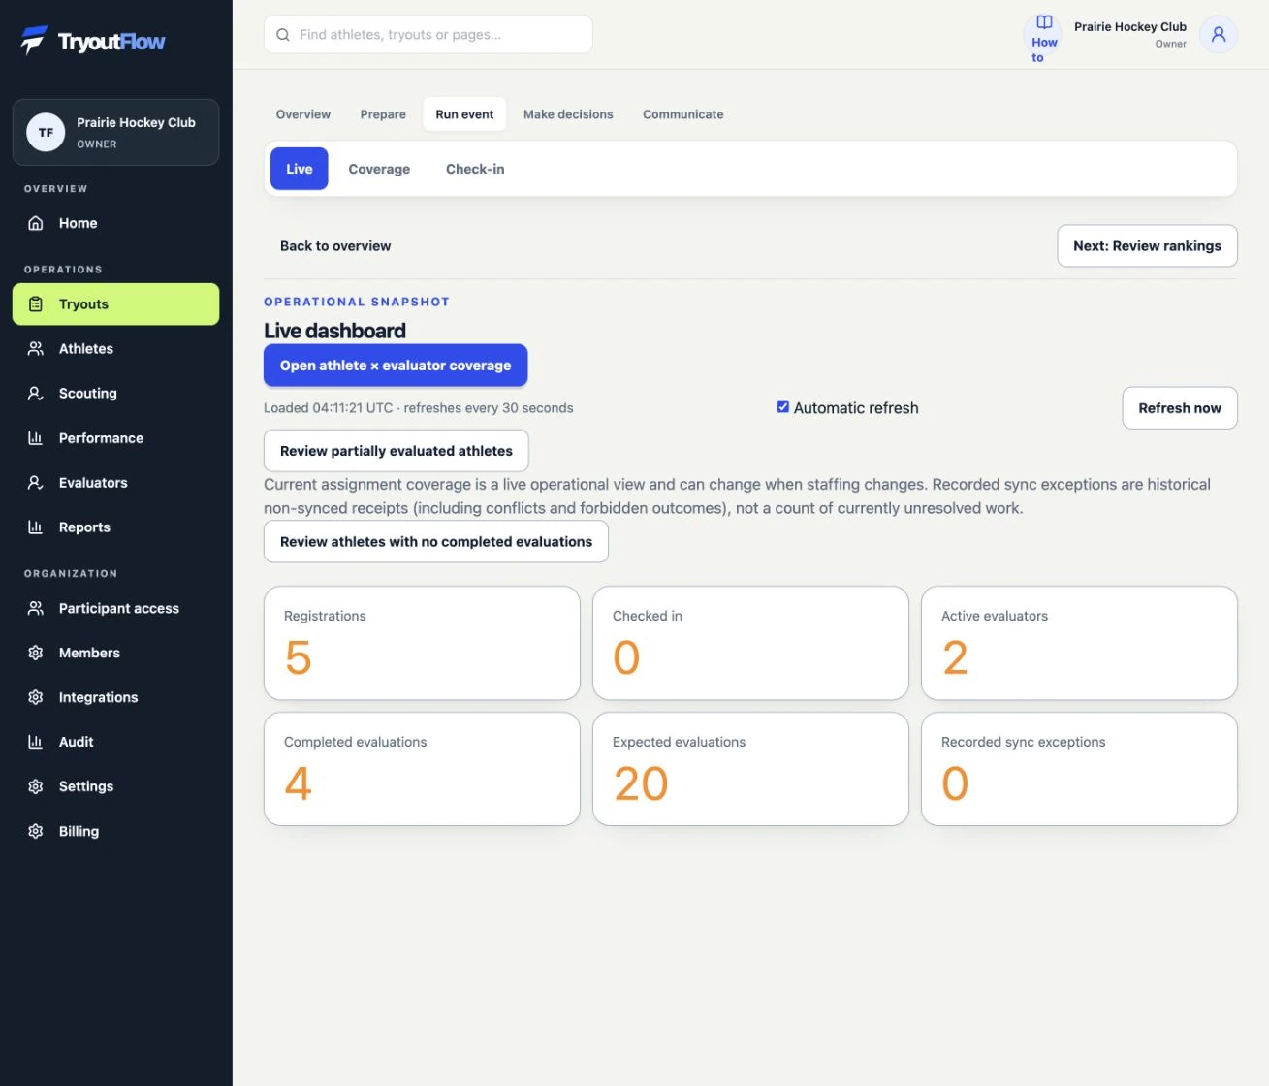1269x1086 pixels.
Task: Click the Performance bar chart icon
Action: 36,438
